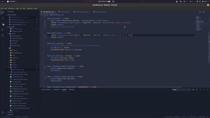Open Global.gd in explorer tree
This screenshot has height=118, width=210.
pyautogui.click(x=15, y=41)
